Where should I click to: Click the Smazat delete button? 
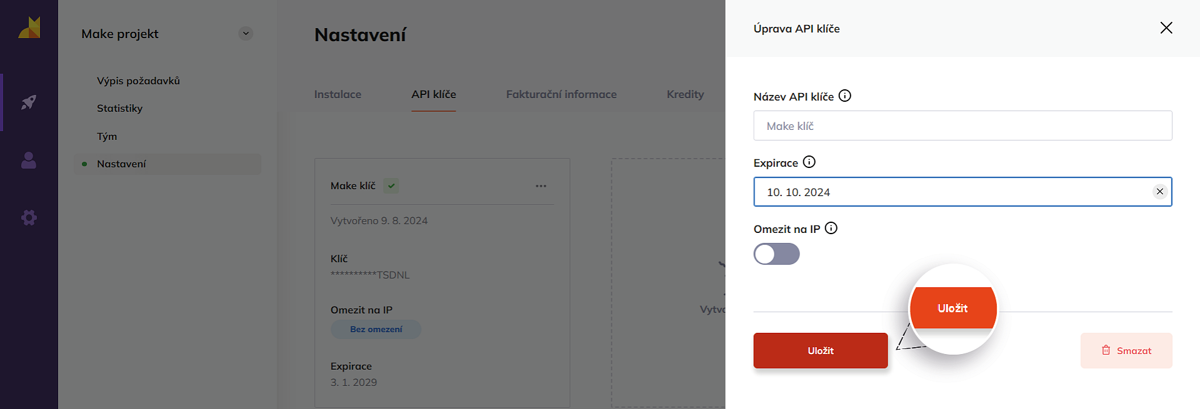pos(1126,351)
